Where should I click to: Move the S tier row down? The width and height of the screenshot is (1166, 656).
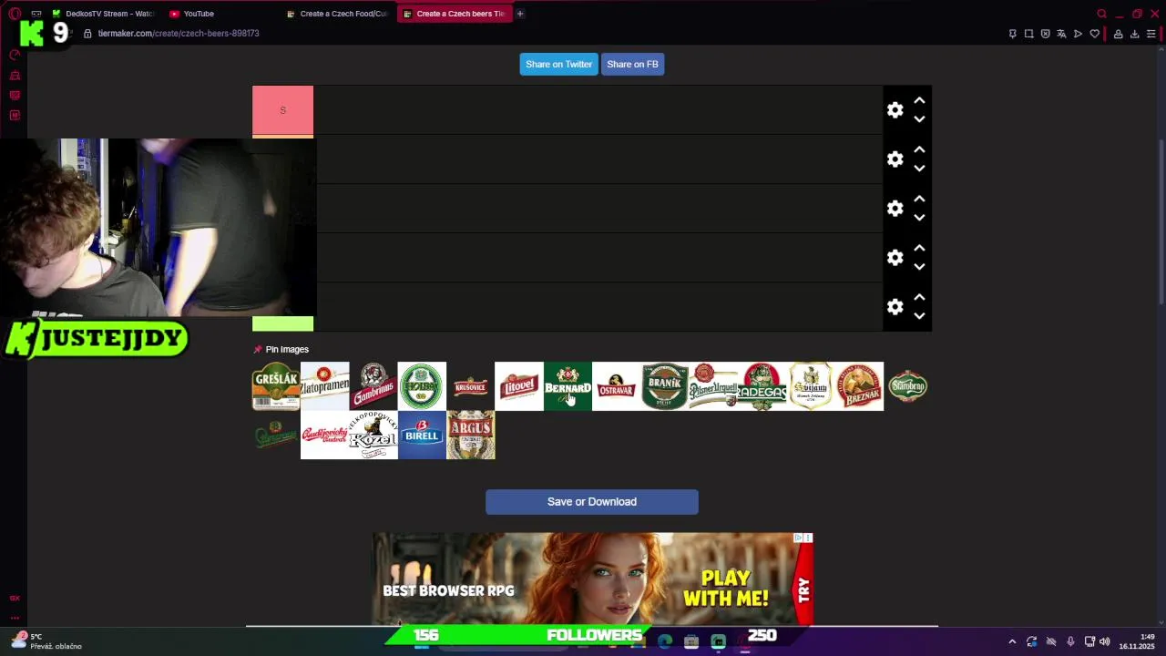pyautogui.click(x=919, y=119)
